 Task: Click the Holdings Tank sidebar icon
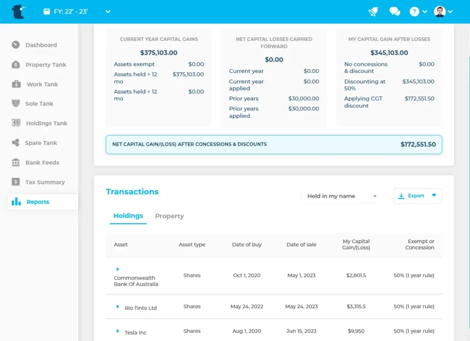coord(15,123)
